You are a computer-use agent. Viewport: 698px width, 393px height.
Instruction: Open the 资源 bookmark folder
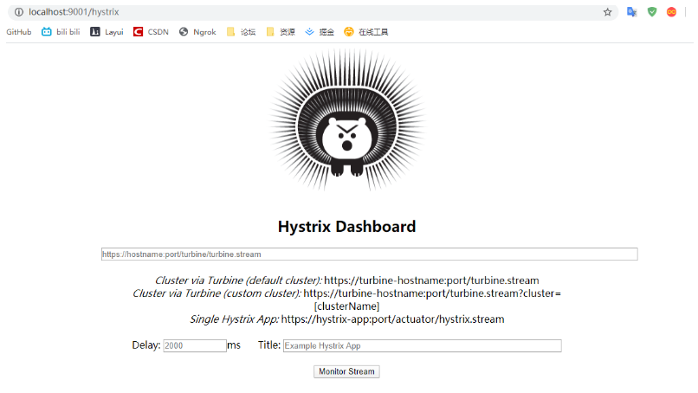point(281,32)
